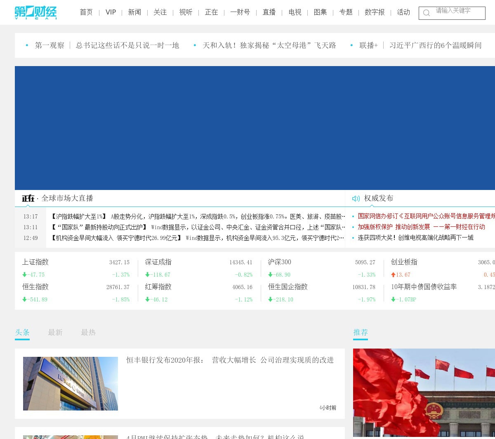Click 10年期中债国债收益率 label
Viewport: 495px width, 439px height.
click(424, 287)
